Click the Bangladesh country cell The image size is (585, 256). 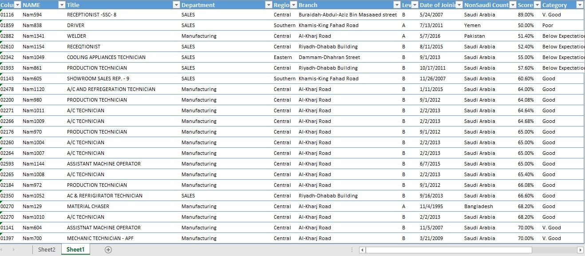coord(478,206)
